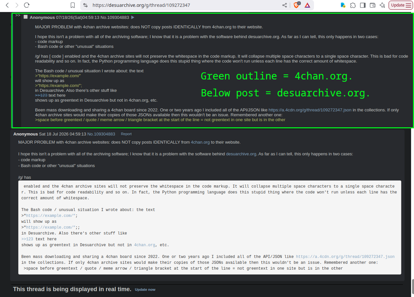The width and height of the screenshot is (414, 297).
Task: Open a.4cdn.org thread JSON link in code block
Action: click(345, 257)
